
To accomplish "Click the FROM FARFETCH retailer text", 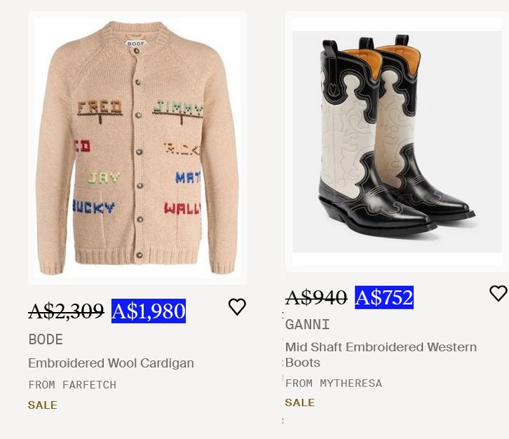I will pos(72,384).
